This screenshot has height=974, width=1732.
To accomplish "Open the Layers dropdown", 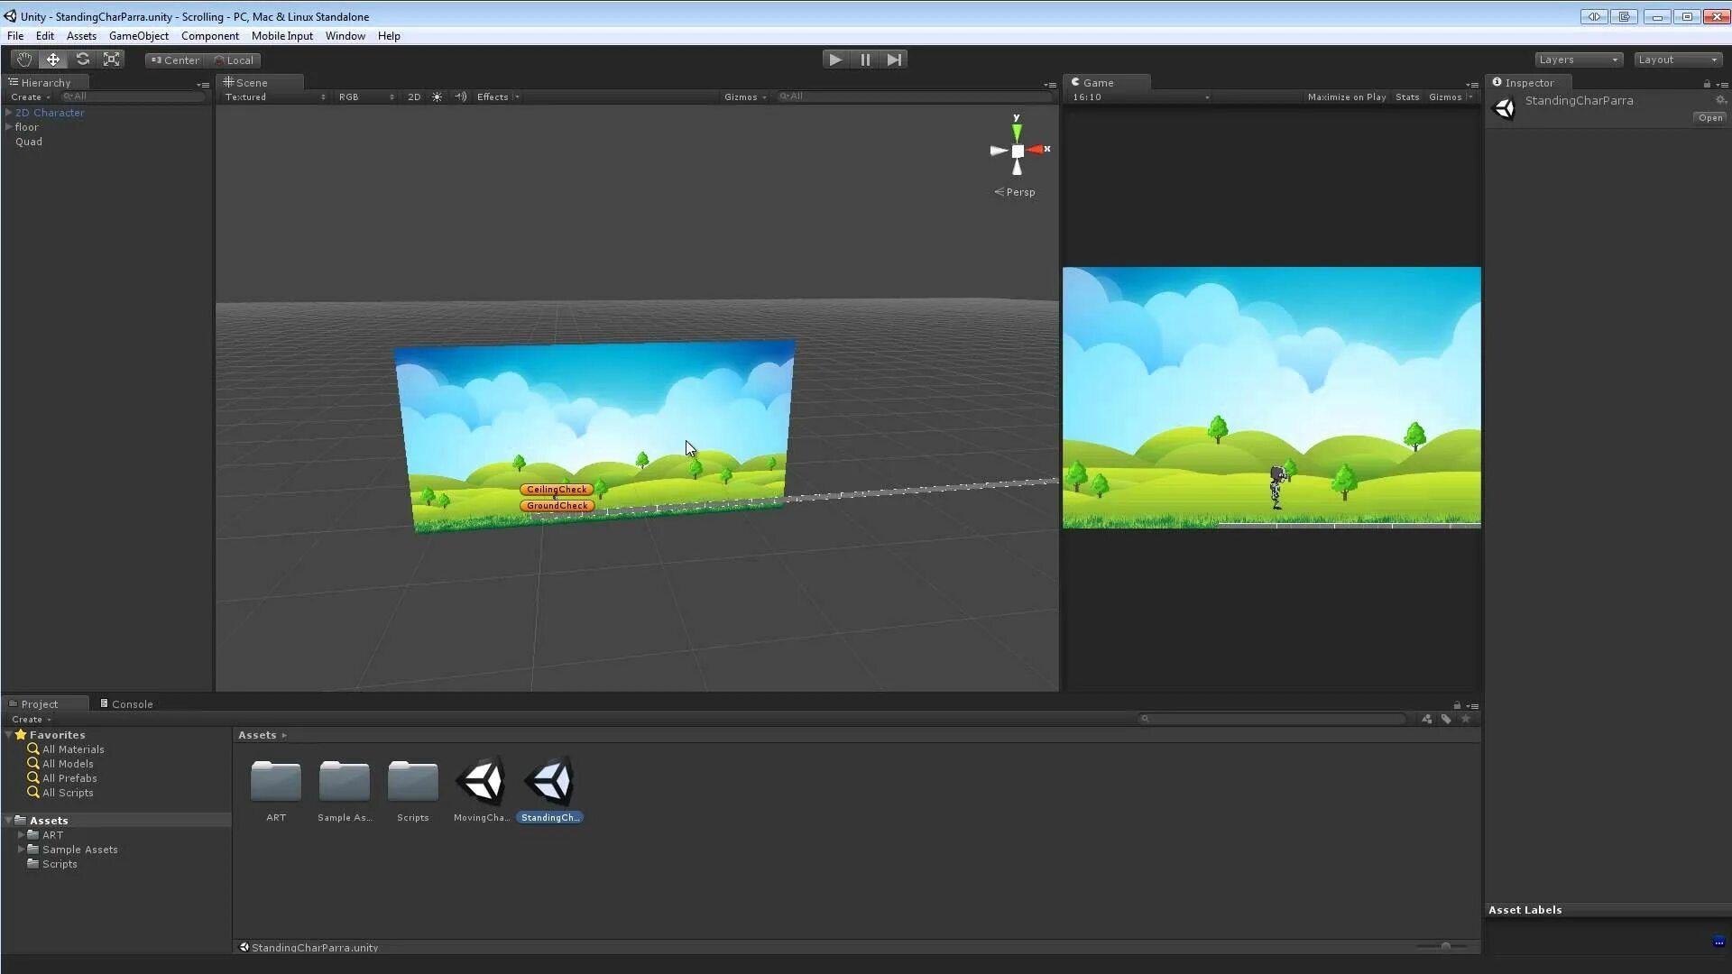I will coord(1579,60).
